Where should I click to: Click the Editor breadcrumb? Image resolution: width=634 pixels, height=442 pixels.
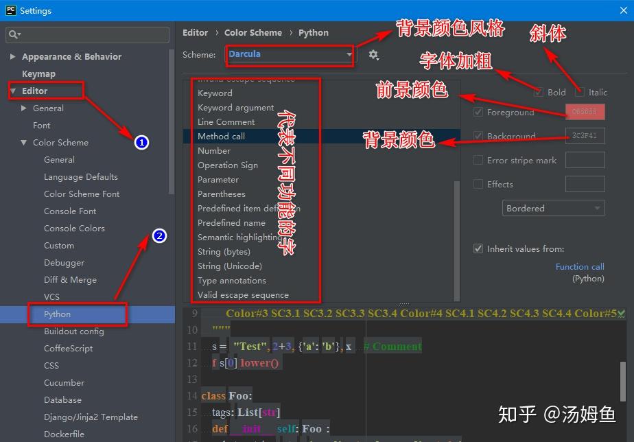click(x=195, y=32)
